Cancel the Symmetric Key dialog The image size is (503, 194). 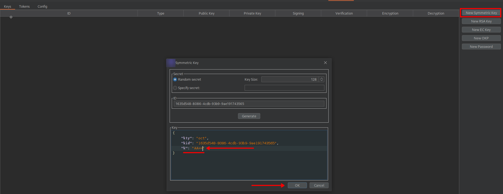(x=319, y=185)
